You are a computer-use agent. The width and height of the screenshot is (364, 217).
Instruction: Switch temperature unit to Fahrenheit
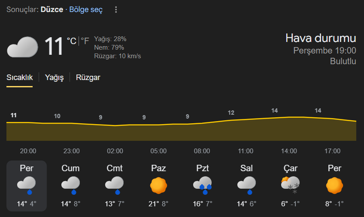tap(85, 41)
